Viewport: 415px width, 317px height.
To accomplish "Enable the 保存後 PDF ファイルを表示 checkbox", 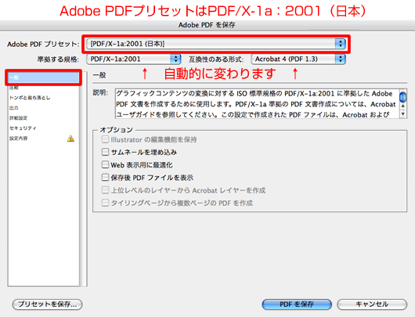I will point(105,178).
